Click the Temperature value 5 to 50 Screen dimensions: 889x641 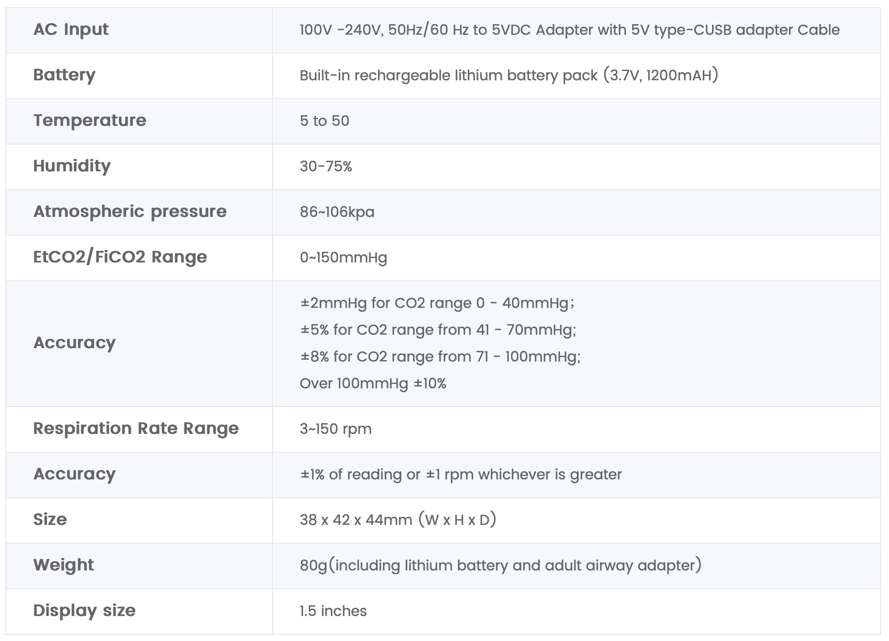324,121
